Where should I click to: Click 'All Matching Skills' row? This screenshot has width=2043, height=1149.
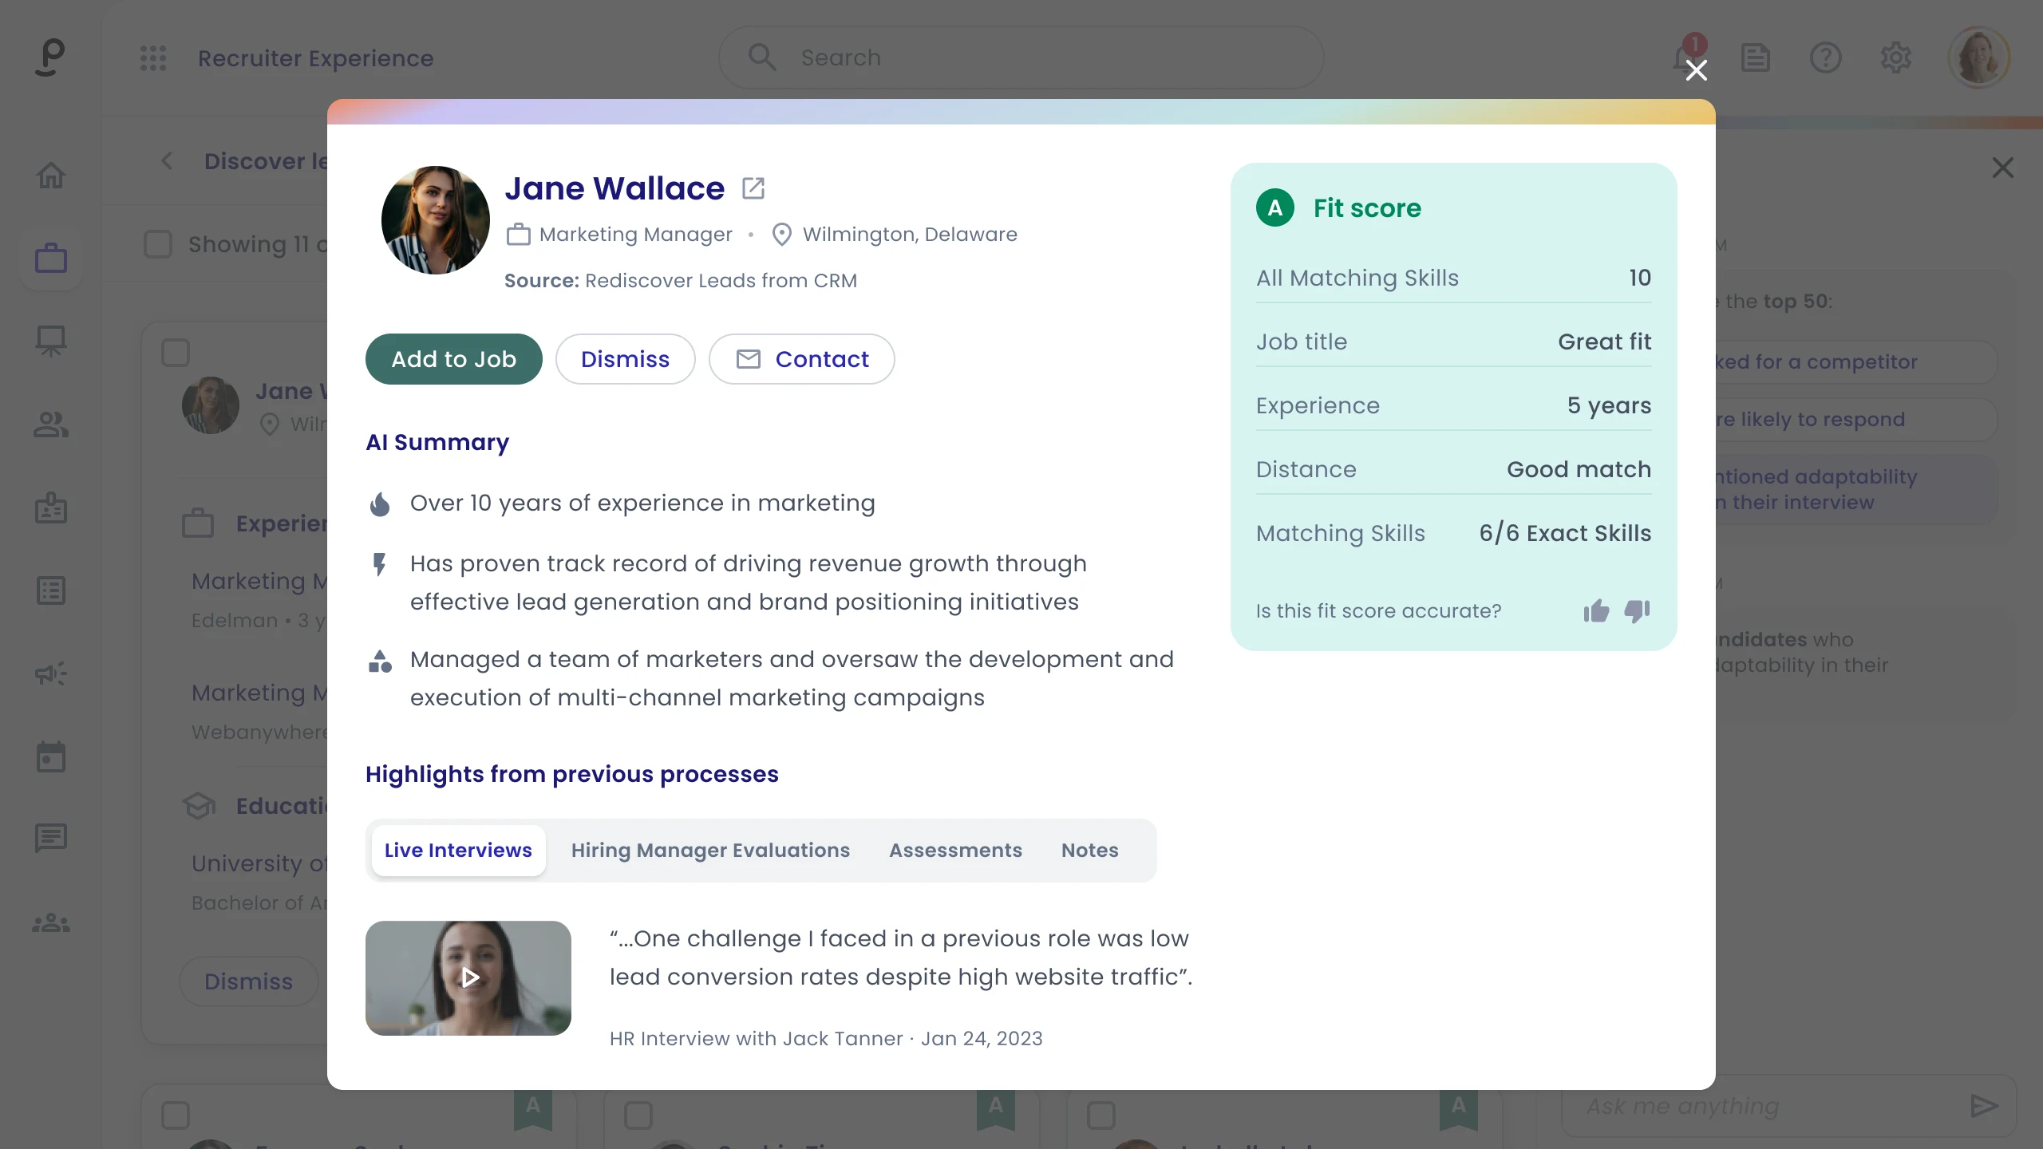point(1454,278)
